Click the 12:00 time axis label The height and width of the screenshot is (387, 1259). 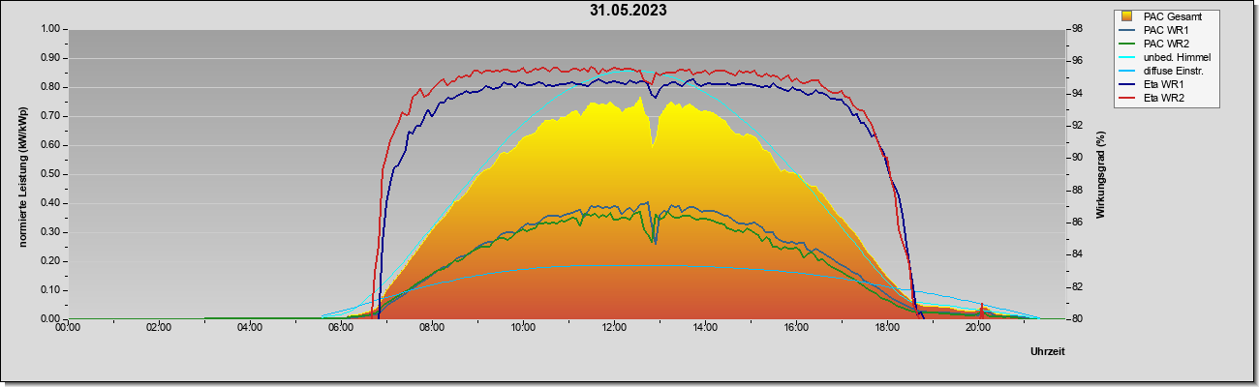(614, 329)
